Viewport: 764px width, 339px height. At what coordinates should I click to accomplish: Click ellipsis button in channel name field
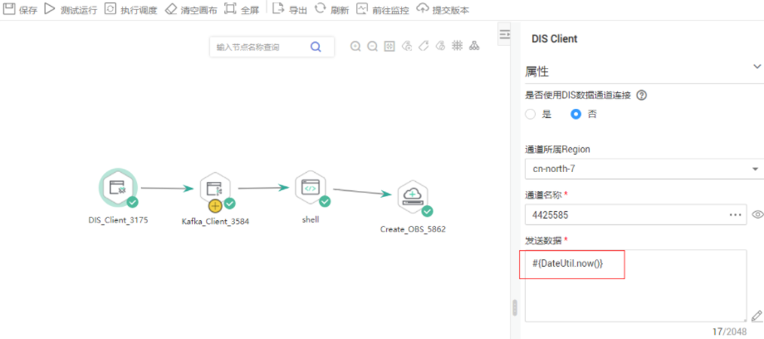pyautogui.click(x=735, y=214)
